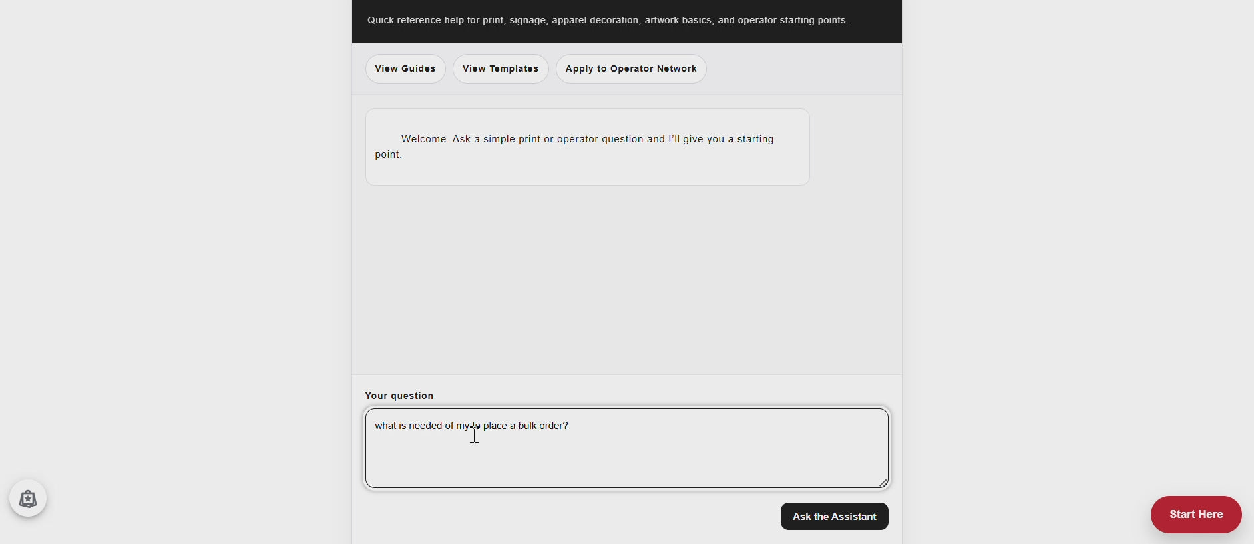
Task: Focus the Your question text box
Action: point(627,448)
